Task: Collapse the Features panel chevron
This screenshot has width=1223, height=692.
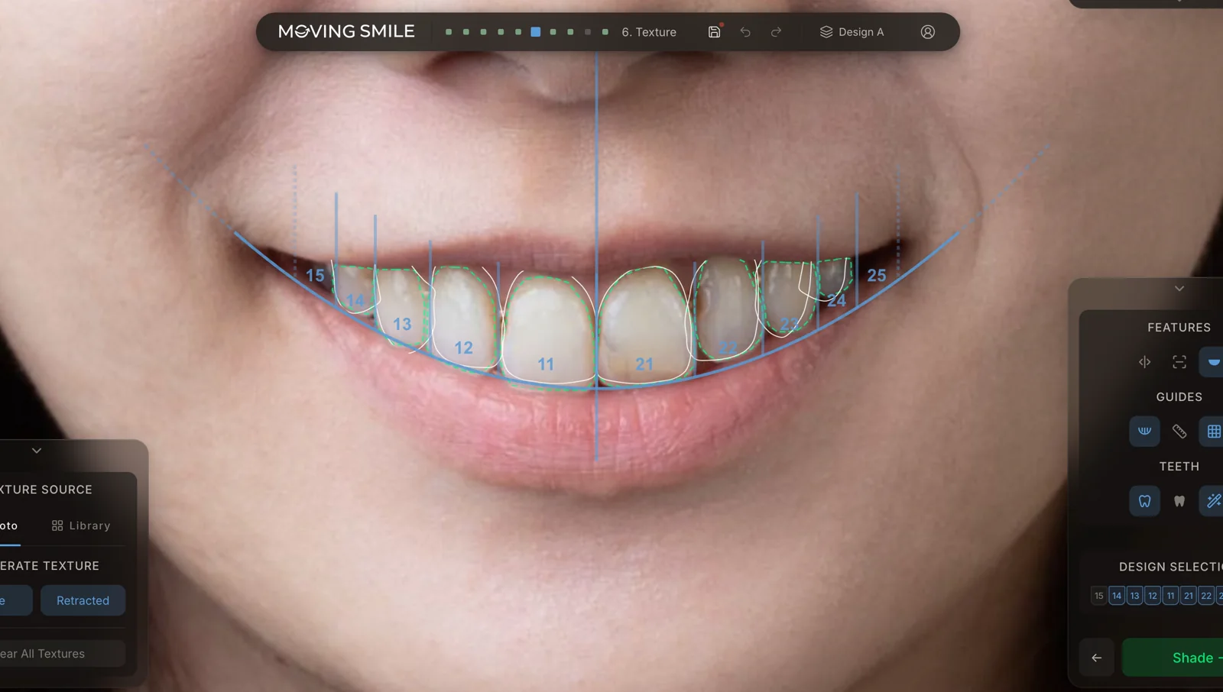Action: coord(1179,289)
